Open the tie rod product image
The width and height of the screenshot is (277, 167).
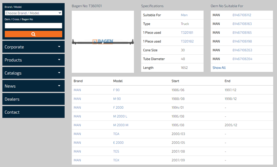(x=103, y=42)
